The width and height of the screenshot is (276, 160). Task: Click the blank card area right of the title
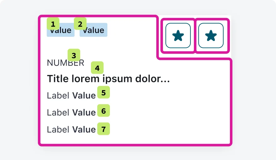point(199,79)
